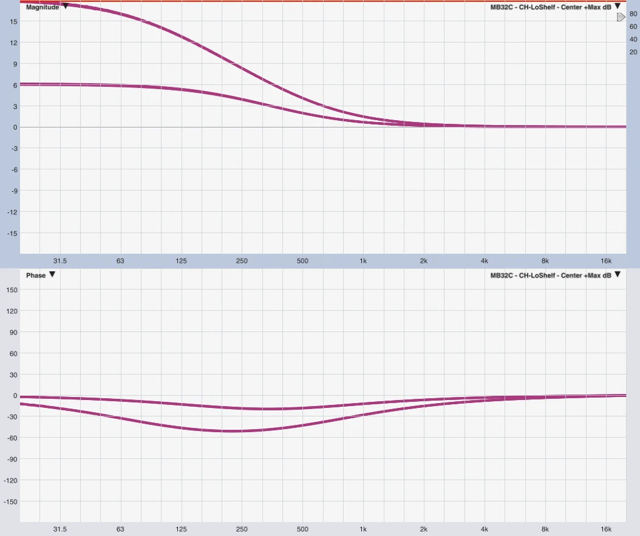Click the 31.5 frequency label on Magnitude axis

click(x=60, y=261)
